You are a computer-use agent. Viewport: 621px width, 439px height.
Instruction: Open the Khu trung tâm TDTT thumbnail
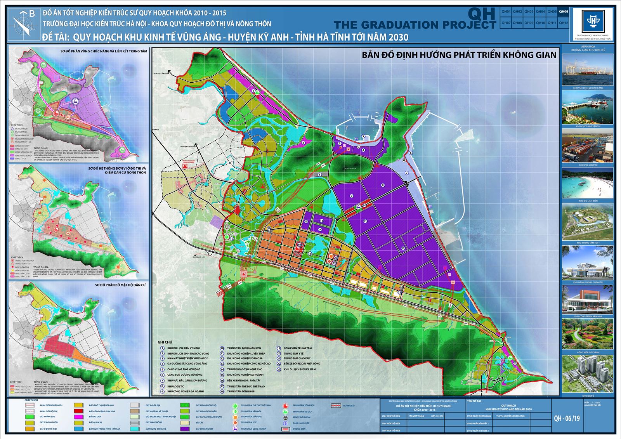point(588,222)
